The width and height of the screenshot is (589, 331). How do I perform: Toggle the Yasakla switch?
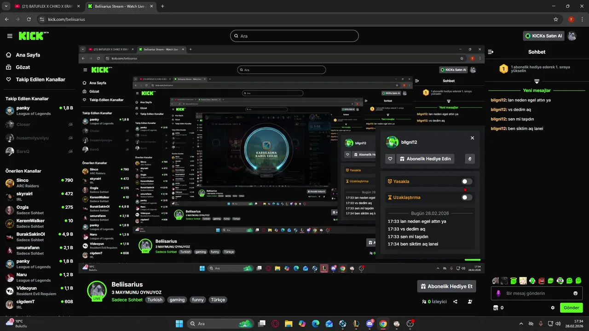click(467, 182)
